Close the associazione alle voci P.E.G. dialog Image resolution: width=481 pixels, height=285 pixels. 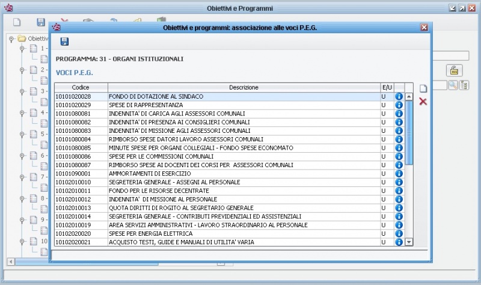[424, 28]
